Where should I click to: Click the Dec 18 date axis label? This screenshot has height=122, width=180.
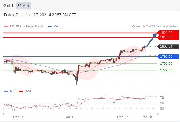coord(147,117)
